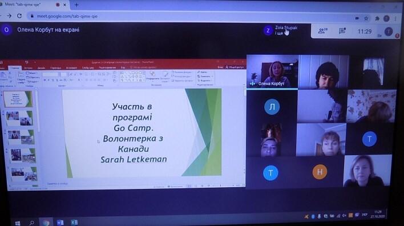This screenshot has width=404, height=226.
Task: Click the camera indicator in the address bar
Action: pos(357,18)
